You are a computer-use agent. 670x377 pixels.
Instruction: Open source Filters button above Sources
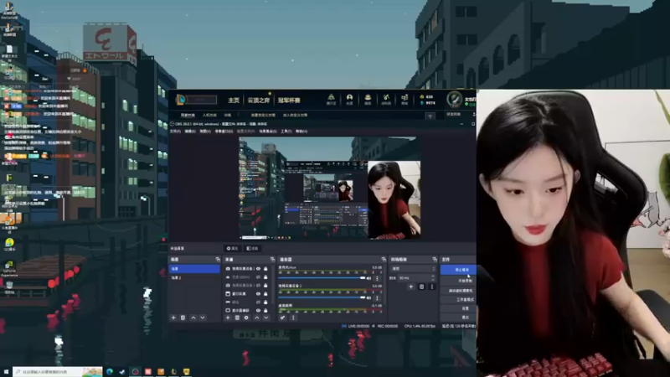(x=253, y=248)
